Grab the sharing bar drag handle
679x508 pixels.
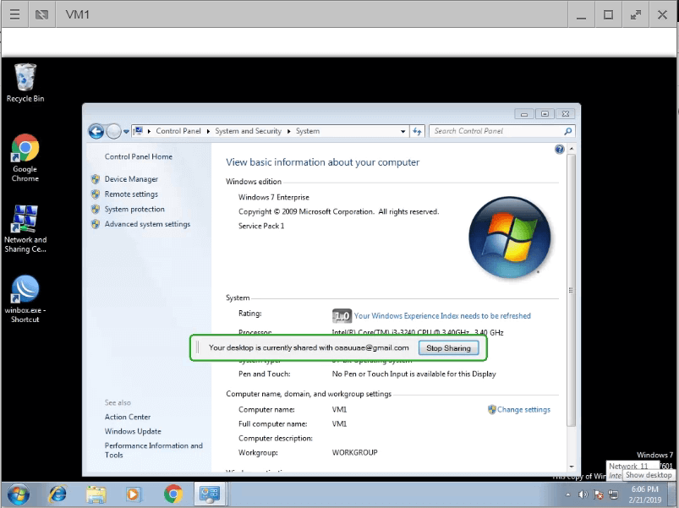[x=198, y=348]
